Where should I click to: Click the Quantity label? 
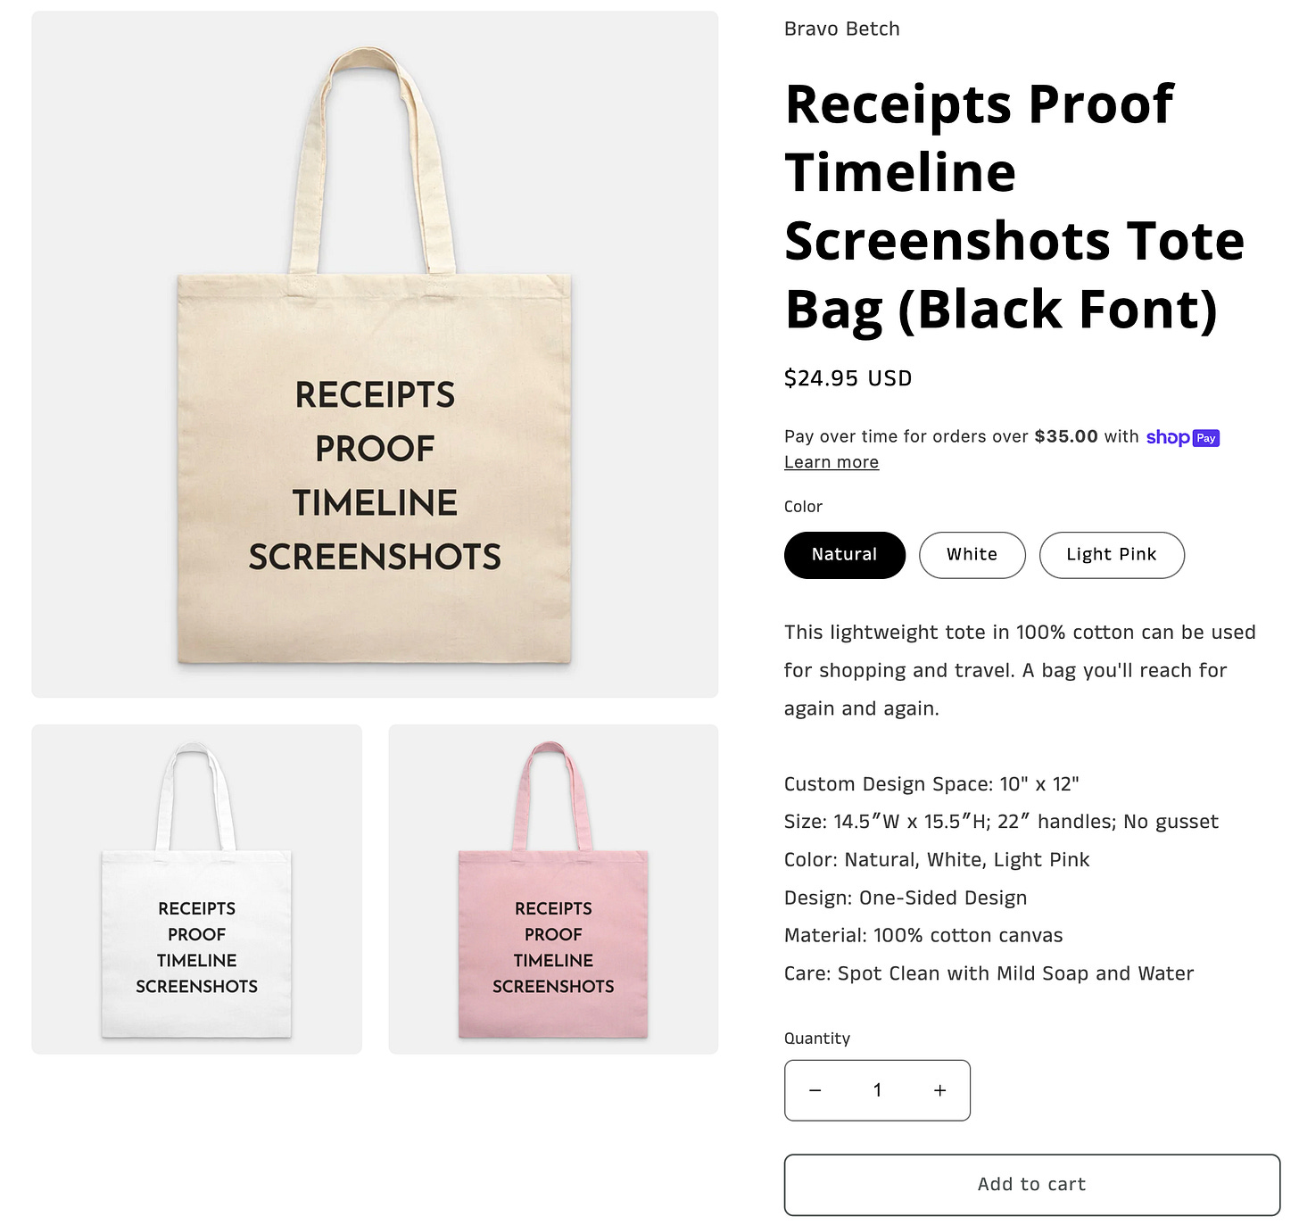click(x=816, y=1039)
